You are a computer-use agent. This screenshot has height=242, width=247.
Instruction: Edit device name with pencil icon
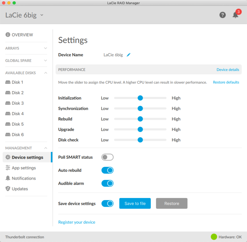tap(129, 55)
